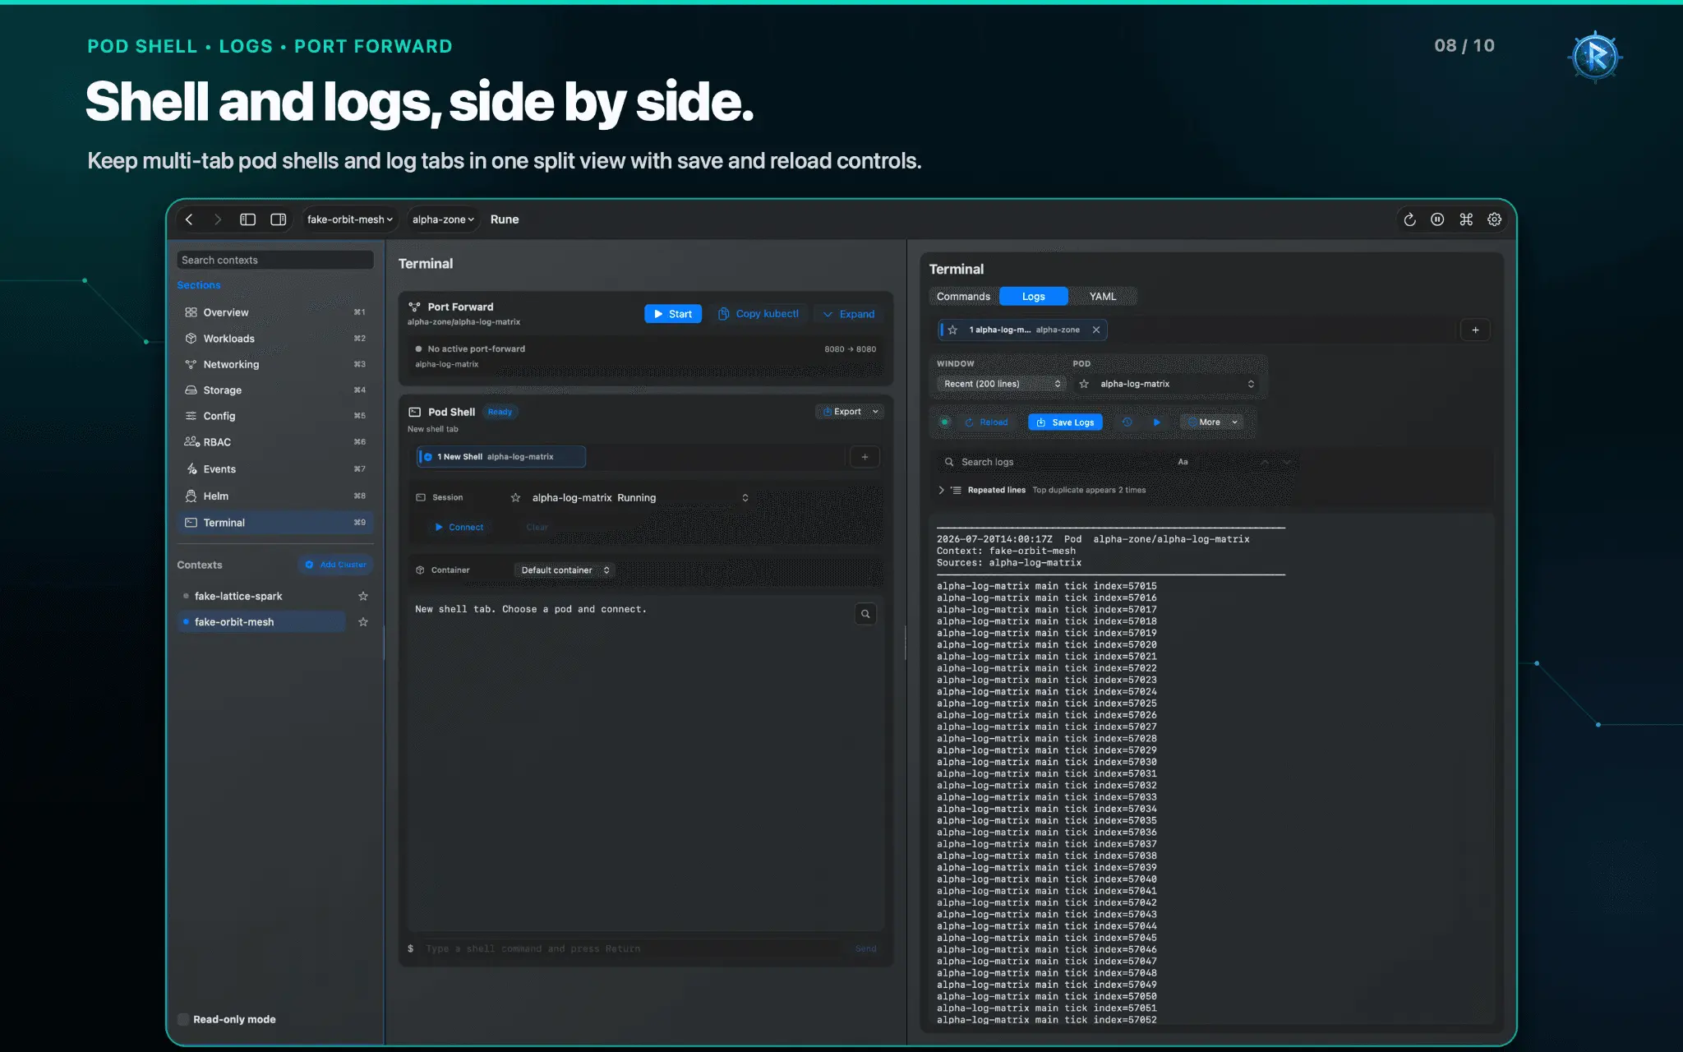
Task: Open the More dropdown in logs
Action: pos(1212,422)
